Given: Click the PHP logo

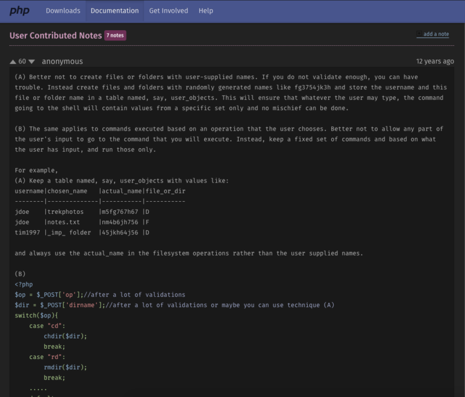Looking at the screenshot, I should click(x=19, y=11).
